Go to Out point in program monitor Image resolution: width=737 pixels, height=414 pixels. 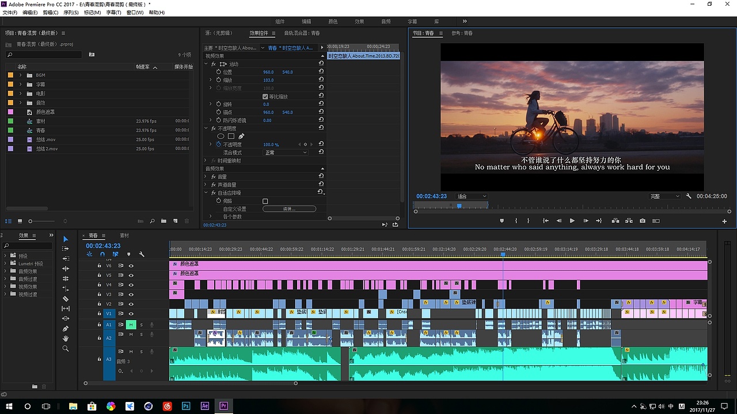pyautogui.click(x=599, y=221)
